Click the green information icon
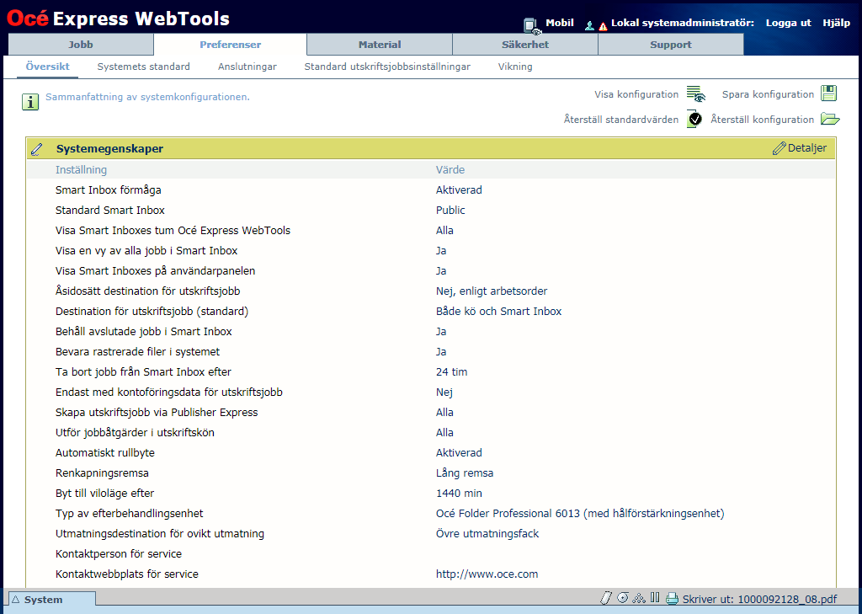862x614 pixels. point(30,102)
